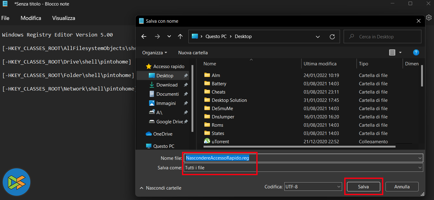Unpin Documenti from quick access
434x200 pixels.
[186, 94]
